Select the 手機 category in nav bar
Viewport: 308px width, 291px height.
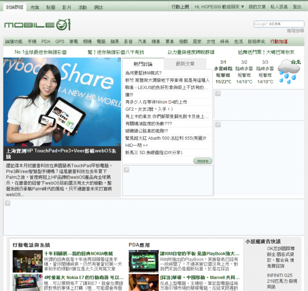click(32, 41)
